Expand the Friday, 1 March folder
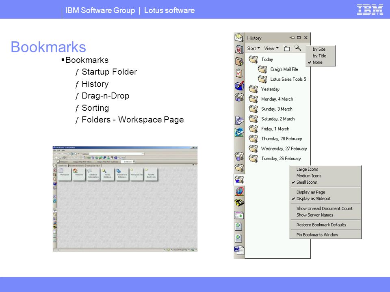This screenshot has width=390, height=292. [269, 129]
